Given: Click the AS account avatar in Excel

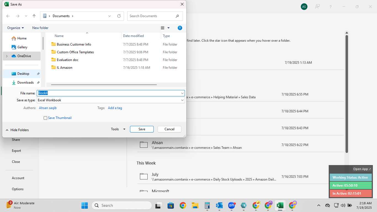Looking at the screenshot, I should [304, 7].
